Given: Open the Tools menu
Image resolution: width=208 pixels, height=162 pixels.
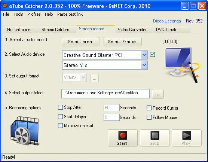Looking at the screenshot, I should pos(18,14).
